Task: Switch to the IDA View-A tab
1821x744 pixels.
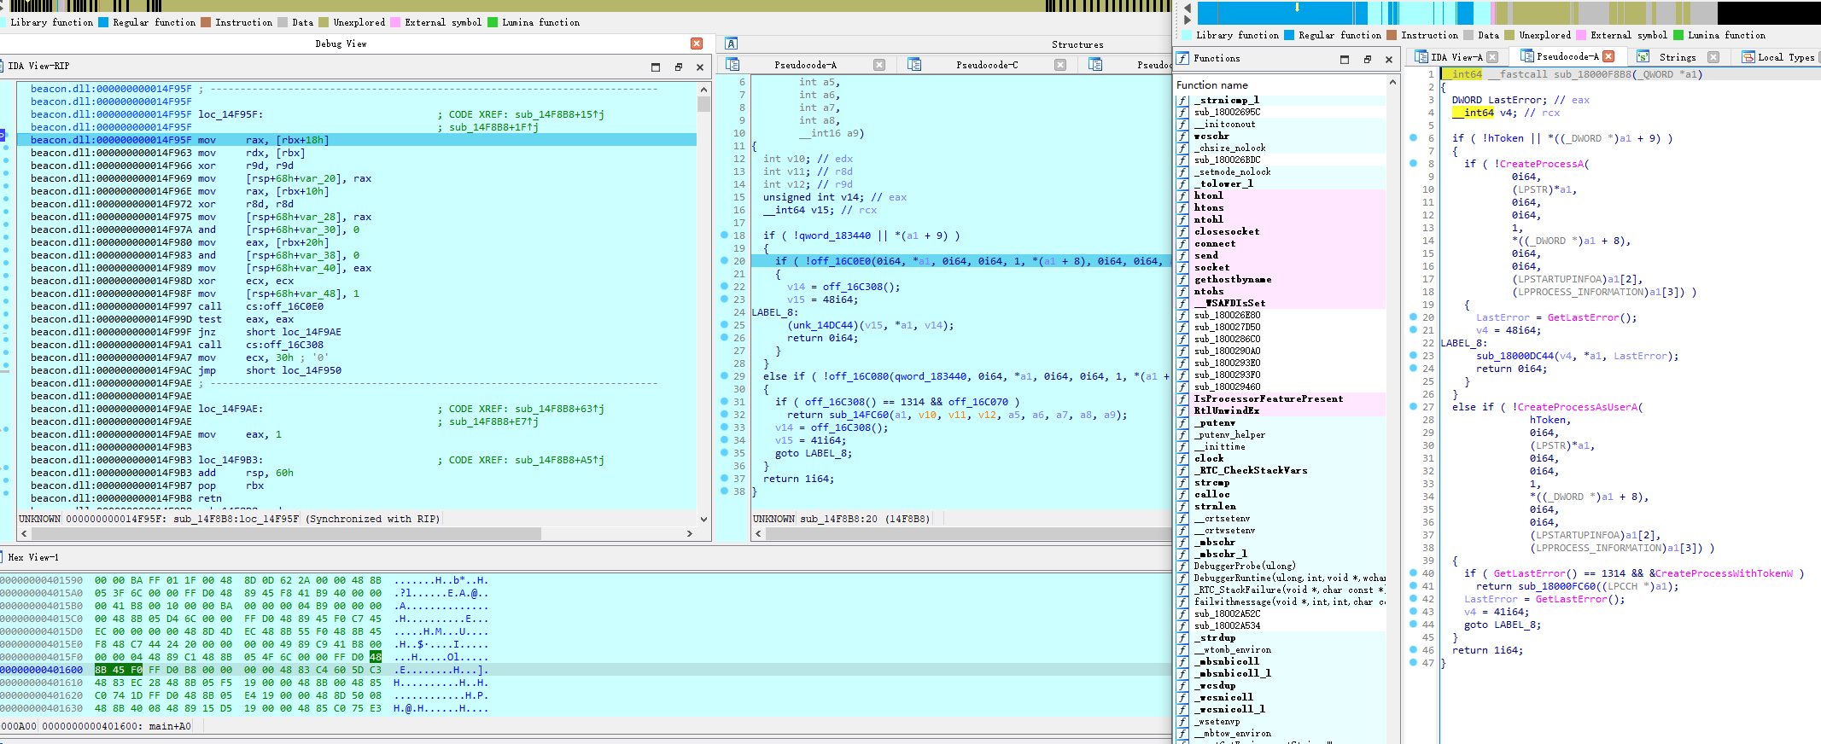Action: tap(1456, 57)
